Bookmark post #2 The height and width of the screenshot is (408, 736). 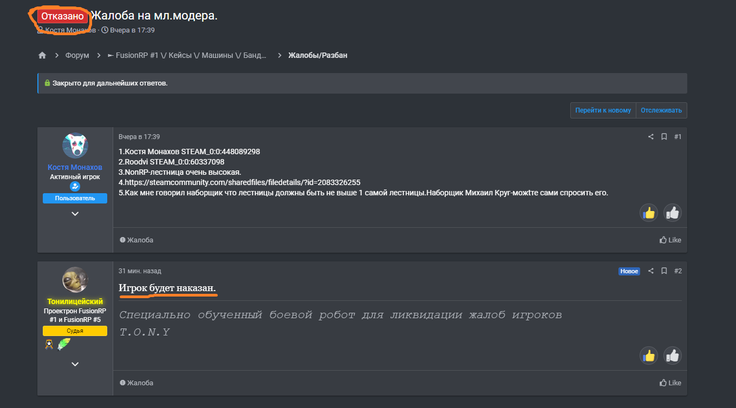pos(663,271)
